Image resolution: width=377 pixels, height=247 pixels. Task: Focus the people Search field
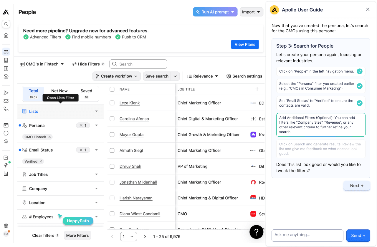(138, 64)
